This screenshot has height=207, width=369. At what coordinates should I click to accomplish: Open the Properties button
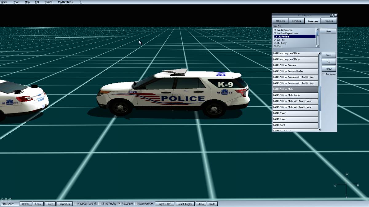click(65, 204)
